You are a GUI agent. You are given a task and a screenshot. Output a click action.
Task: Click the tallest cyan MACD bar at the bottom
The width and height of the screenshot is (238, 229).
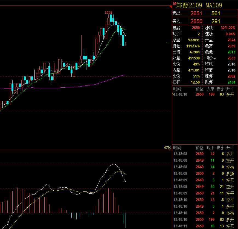[x=126, y=220]
